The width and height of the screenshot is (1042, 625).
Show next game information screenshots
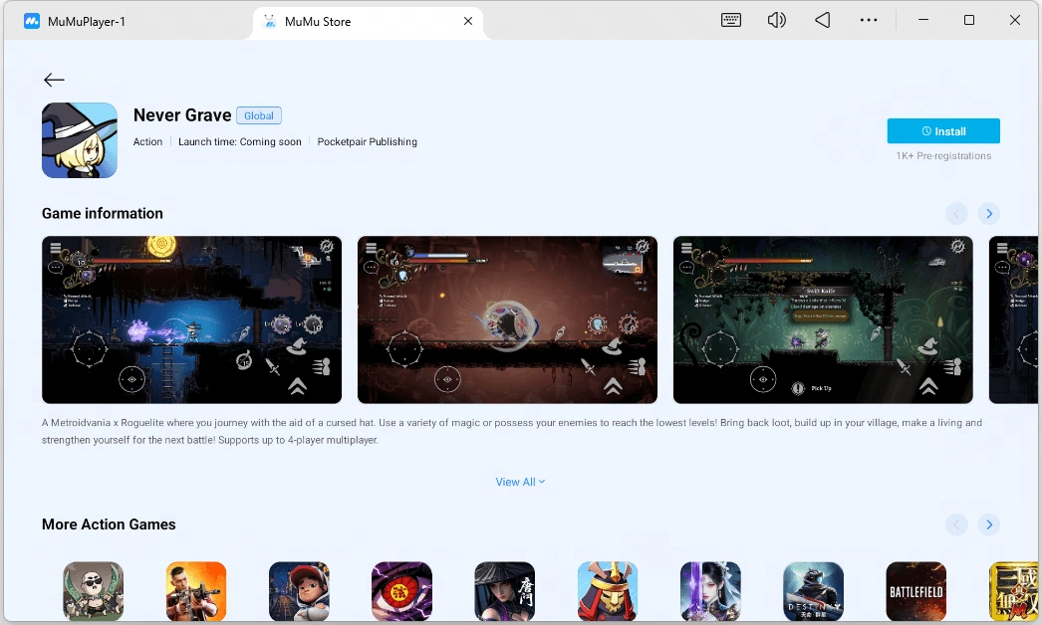989,213
